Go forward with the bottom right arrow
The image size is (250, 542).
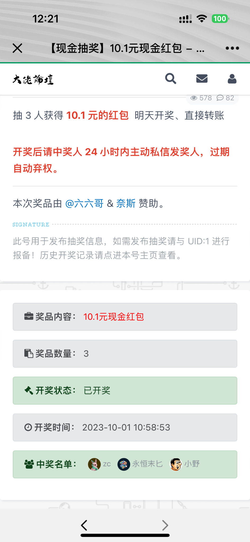click(165, 525)
